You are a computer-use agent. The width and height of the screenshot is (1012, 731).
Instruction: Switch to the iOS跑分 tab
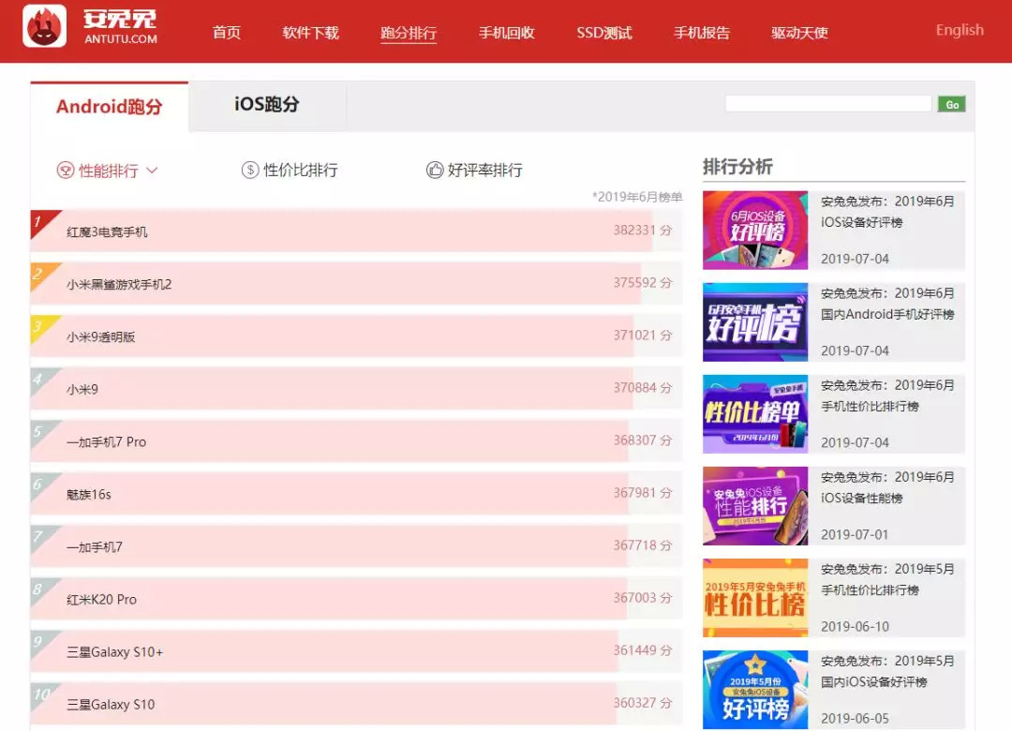point(266,105)
